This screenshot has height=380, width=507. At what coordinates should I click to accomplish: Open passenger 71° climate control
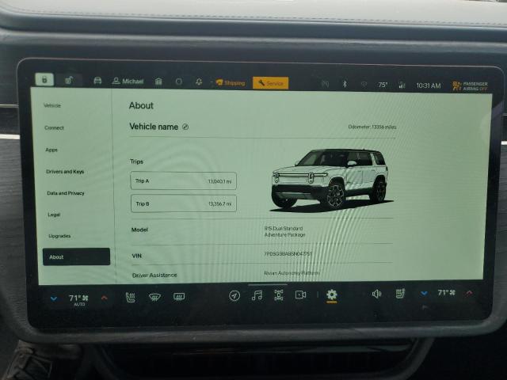pyautogui.click(x=447, y=292)
